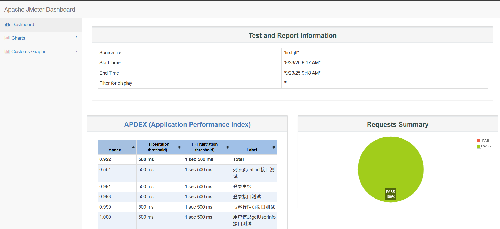Toggle the green PASS legend swatch
Screen dimensions: 500x229
pyautogui.click(x=479, y=146)
